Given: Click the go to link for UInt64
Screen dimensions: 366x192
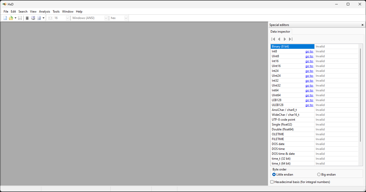Looking at the screenshot, I should 309,95.
